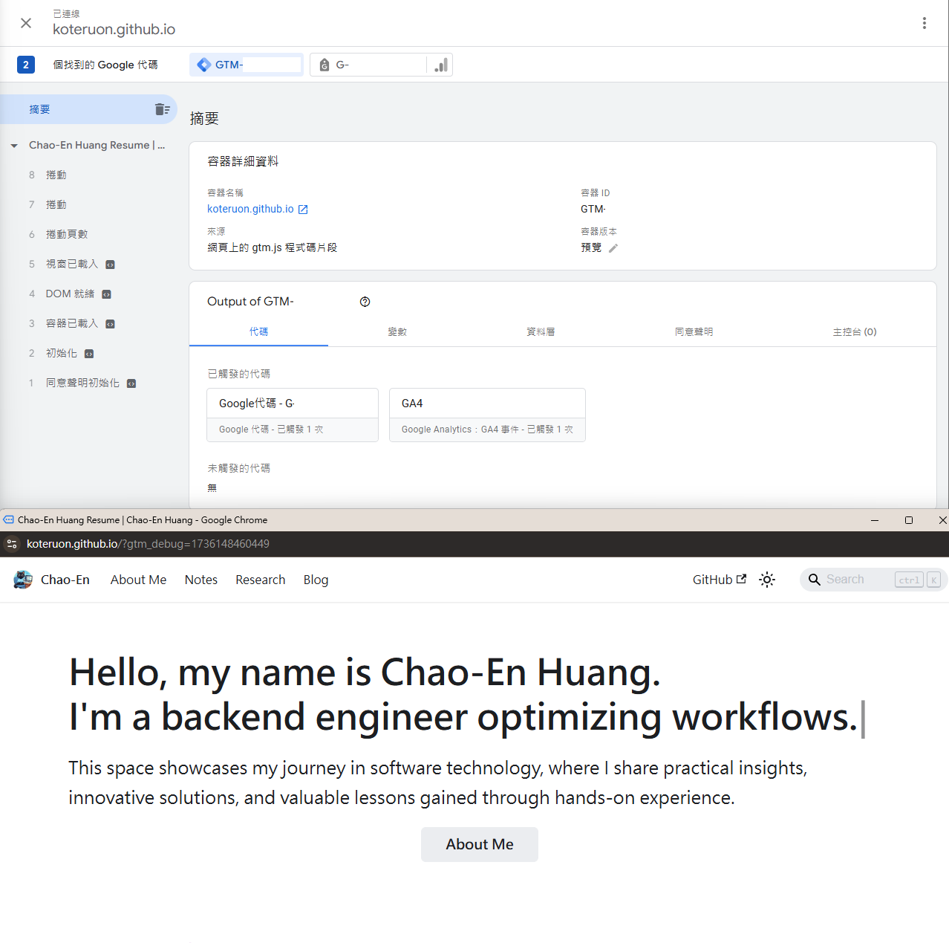
Task: Open code snippet icon beside 初始化 event
Action: (88, 353)
